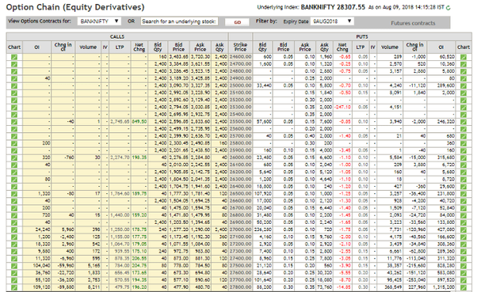This screenshot has width=477, height=292.
Task: Open calls chart for strike 26300.00
Action: click(x=14, y=180)
